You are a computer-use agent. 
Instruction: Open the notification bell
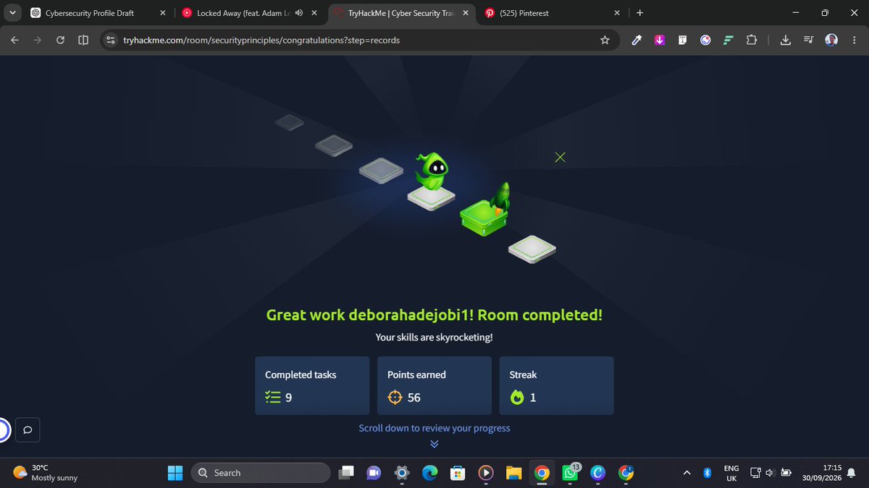[x=852, y=473]
